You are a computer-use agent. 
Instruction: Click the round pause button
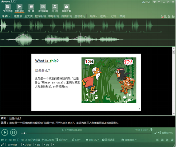tap(13, 132)
